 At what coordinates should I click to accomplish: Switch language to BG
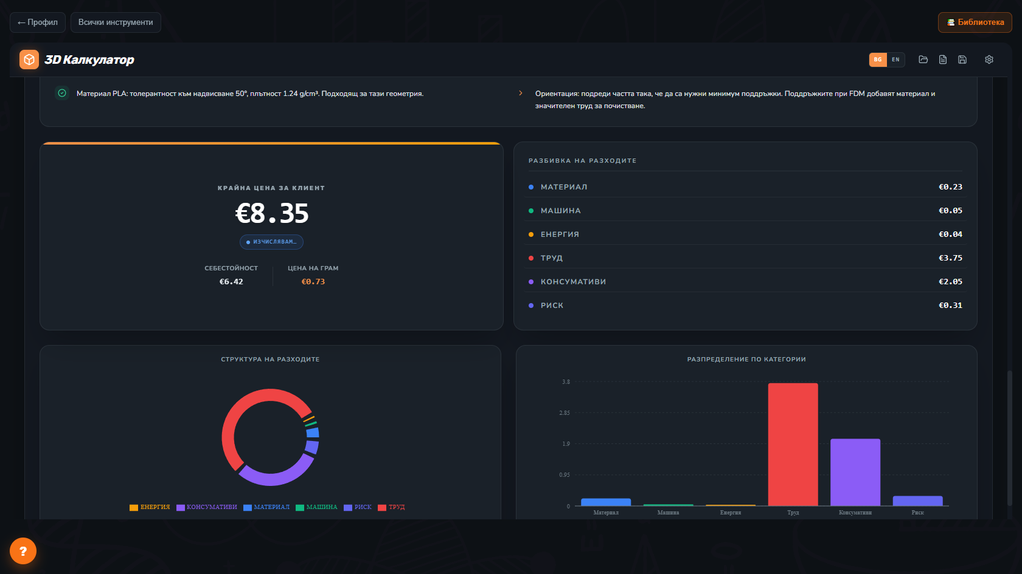878,60
